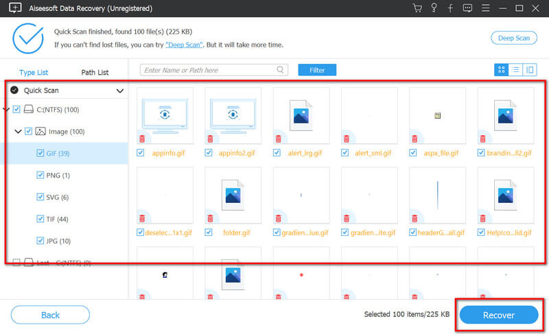549x334 pixels.
Task: Collapse the Quick Scan dropdown chevron
Action: click(119, 91)
